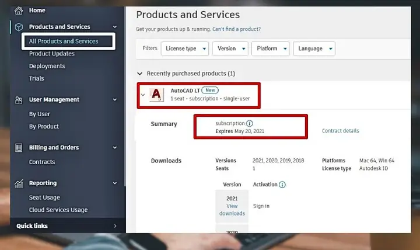This screenshot has height=250, width=420.
Task: Click the 1 seat subscription single-user text
Action: click(x=210, y=99)
